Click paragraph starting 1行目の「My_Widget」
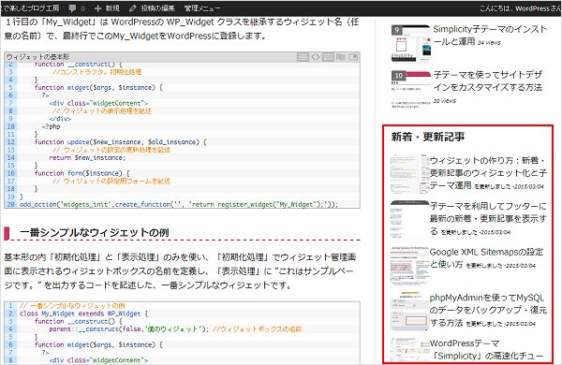The image size is (562, 365). pos(182,29)
